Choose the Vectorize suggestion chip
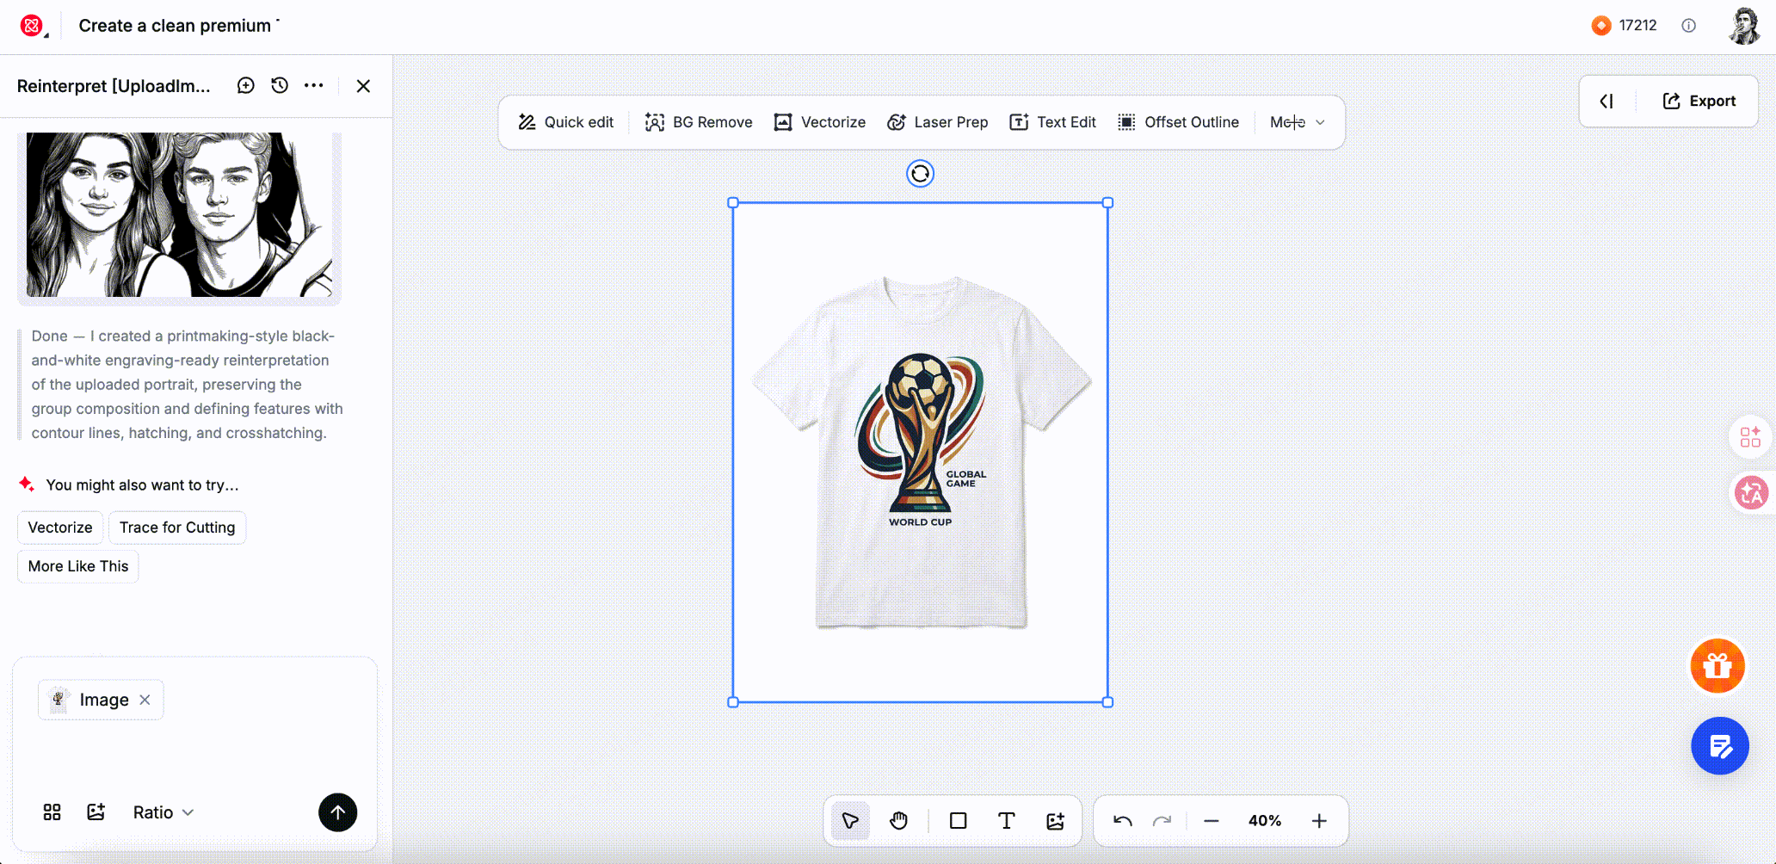The width and height of the screenshot is (1776, 864). (60, 528)
